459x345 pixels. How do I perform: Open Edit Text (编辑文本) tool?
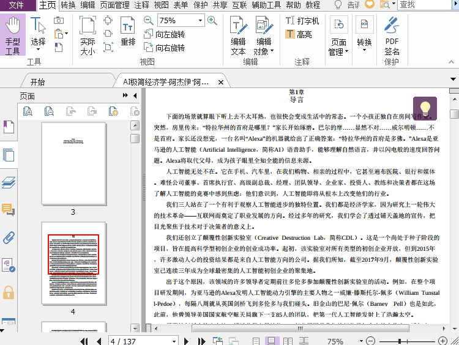coord(238,35)
